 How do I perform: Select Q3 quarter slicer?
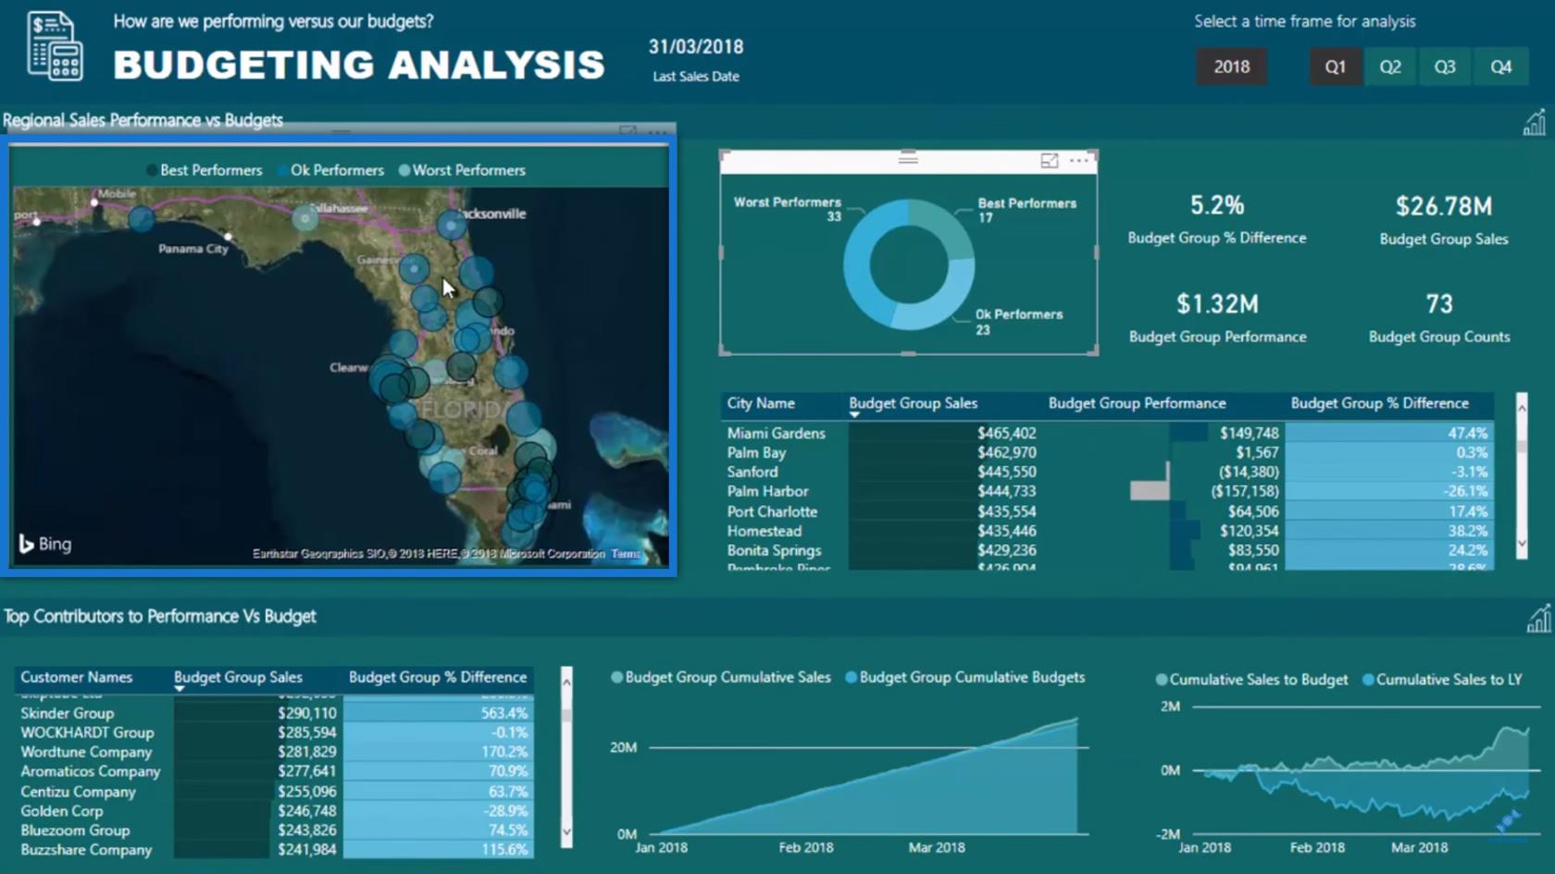coord(1445,67)
